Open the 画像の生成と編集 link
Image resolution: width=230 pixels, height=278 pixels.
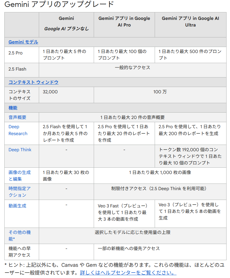[20, 176]
